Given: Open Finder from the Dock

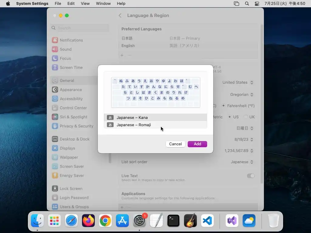Looking at the screenshot, I should pos(37,221).
